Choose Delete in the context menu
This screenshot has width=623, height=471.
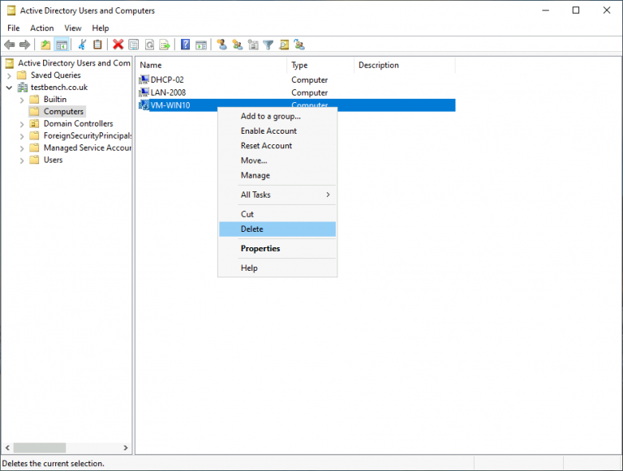point(252,229)
